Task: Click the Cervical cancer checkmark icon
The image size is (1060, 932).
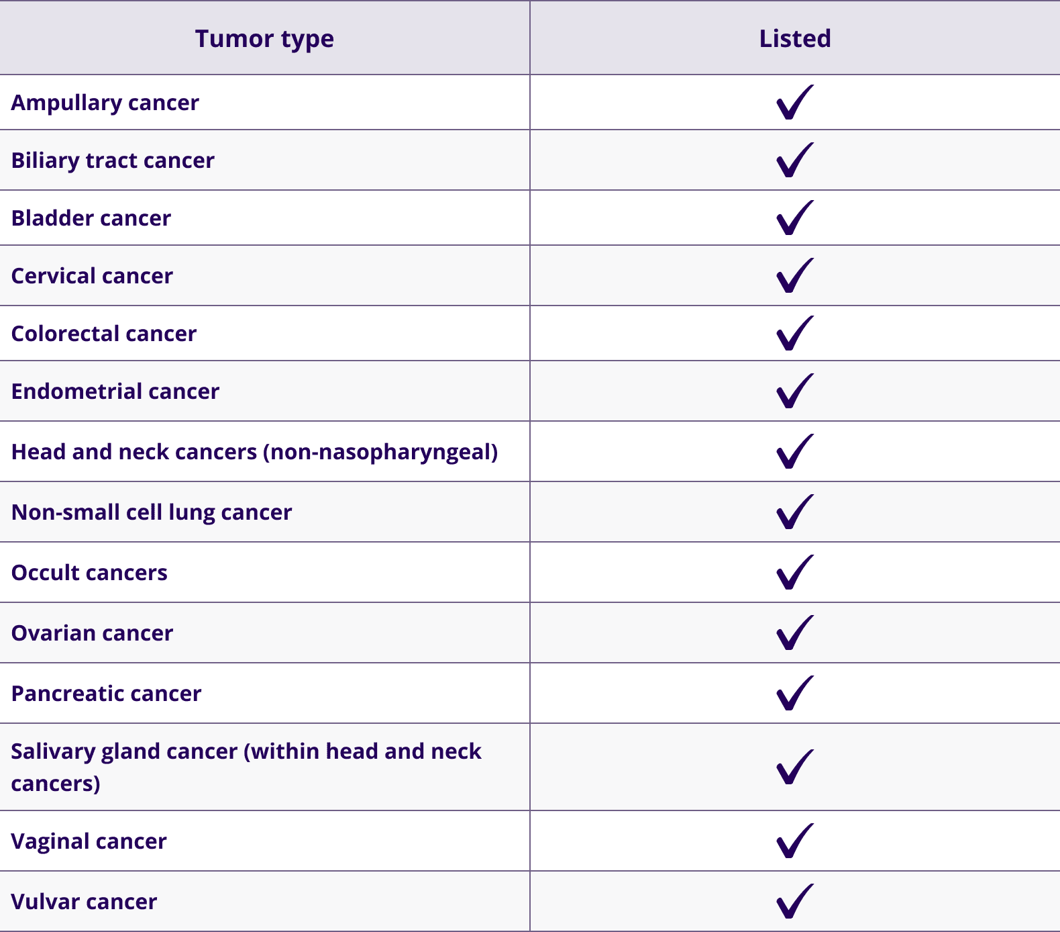Action: (x=794, y=276)
